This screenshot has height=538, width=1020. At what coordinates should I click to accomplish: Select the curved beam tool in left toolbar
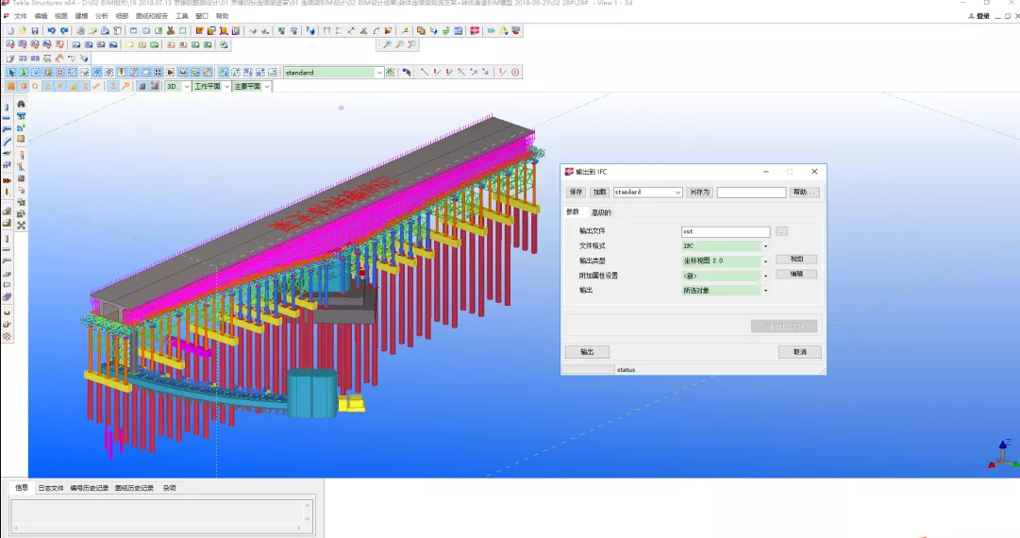7,142
